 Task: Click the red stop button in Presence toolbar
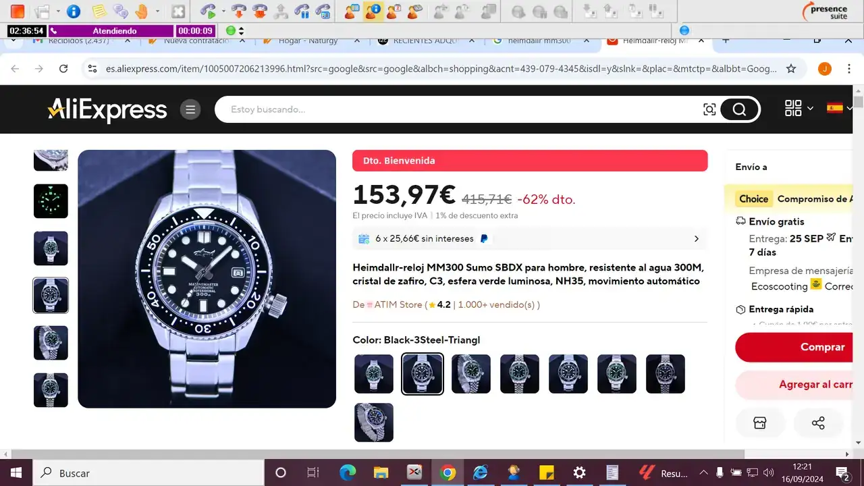coord(17,11)
